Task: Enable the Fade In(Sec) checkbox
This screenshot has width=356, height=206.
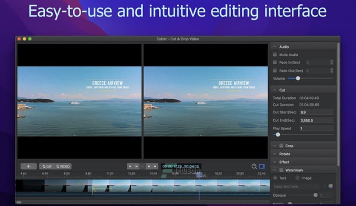Action: [275, 62]
